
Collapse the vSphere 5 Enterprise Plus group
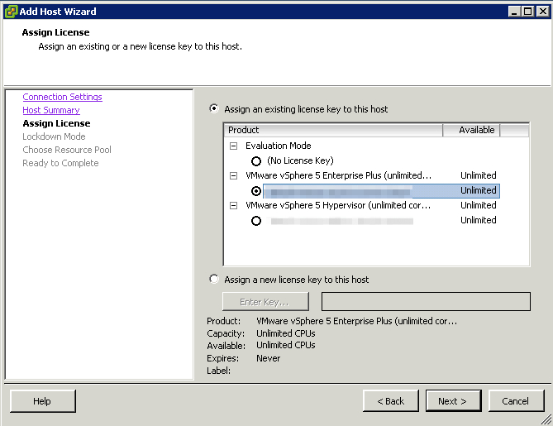[233, 175]
